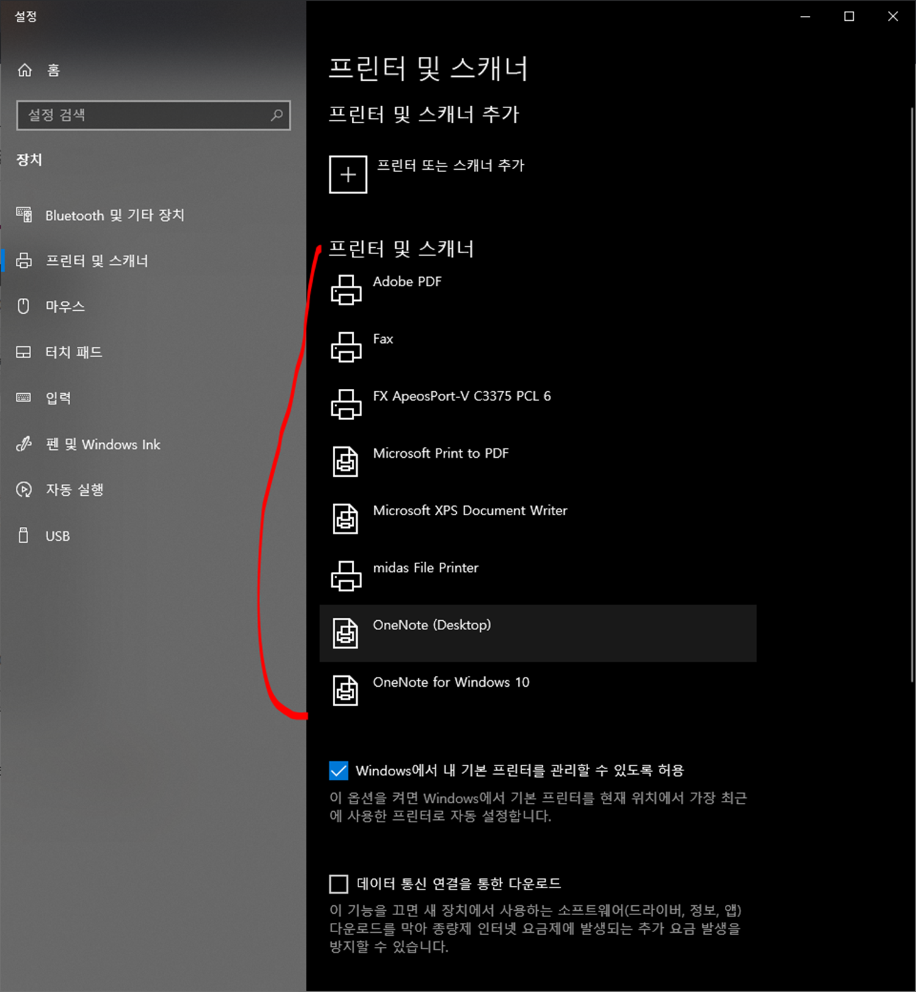Click the plus icon to add printer
This screenshot has height=992, width=916.
click(348, 175)
